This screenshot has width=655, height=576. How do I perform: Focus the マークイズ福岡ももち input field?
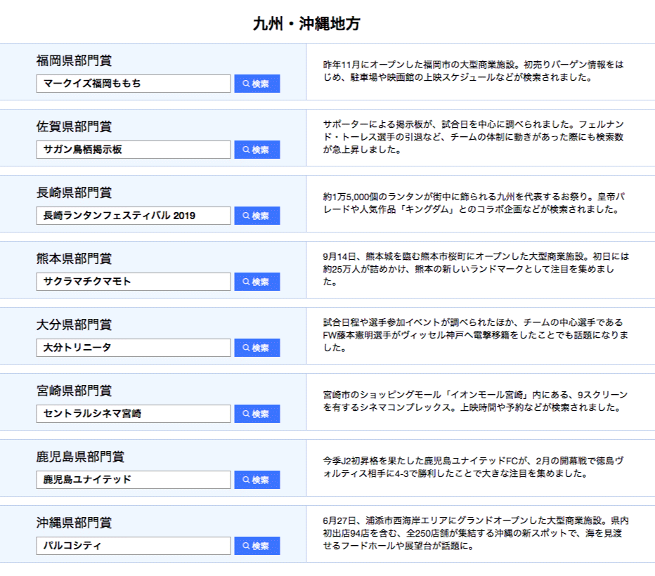coord(134,84)
